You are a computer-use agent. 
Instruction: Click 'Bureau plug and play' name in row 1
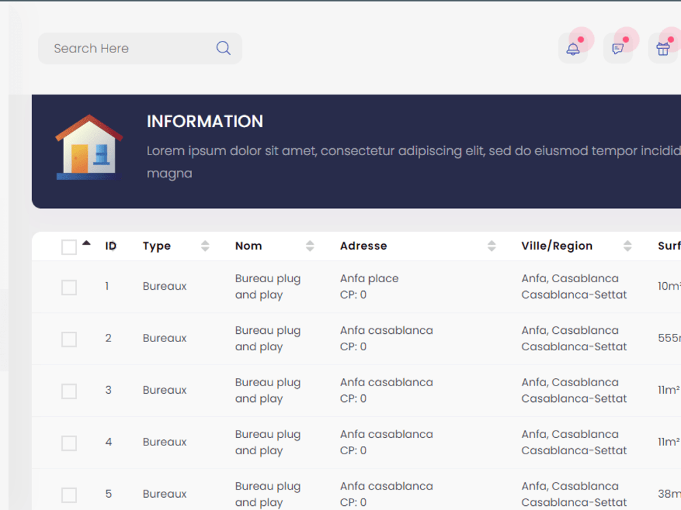click(268, 287)
